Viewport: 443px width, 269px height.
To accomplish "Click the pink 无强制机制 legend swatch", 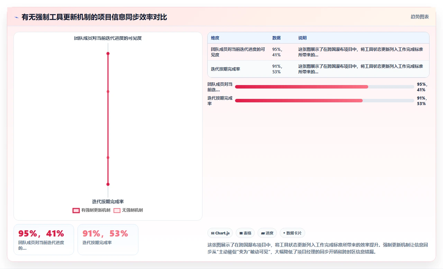I will click(x=117, y=210).
